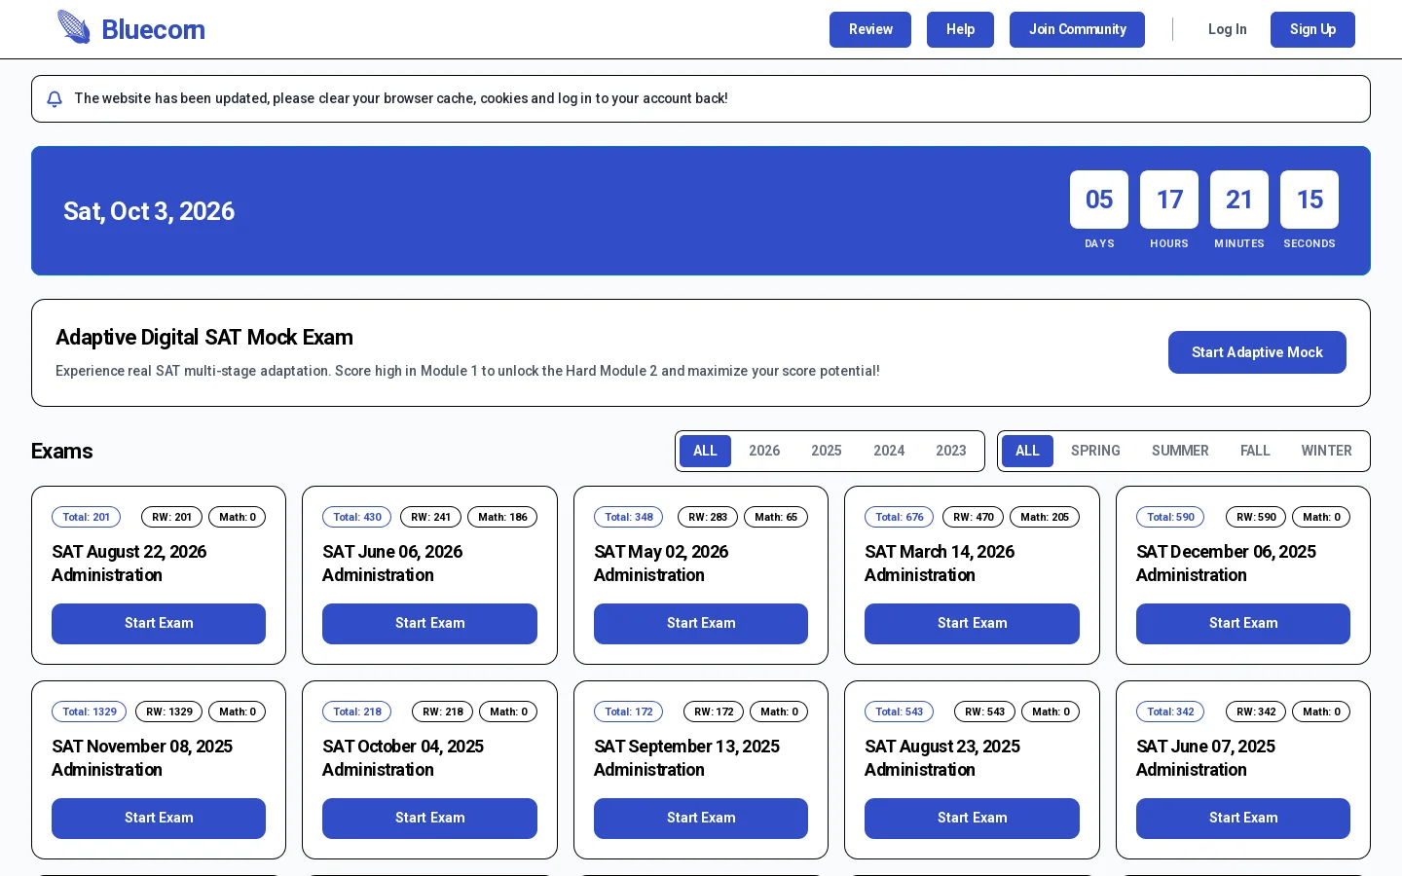Click the 'RW: 470' badge
This screenshot has height=876, width=1402.
(974, 517)
